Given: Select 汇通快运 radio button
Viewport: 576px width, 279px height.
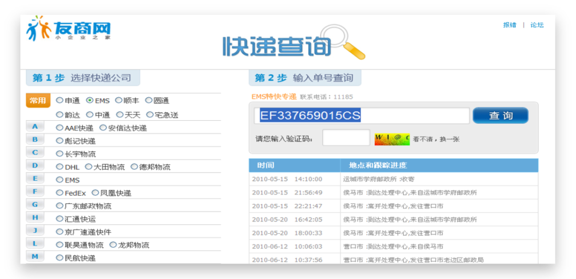Looking at the screenshot, I should tap(60, 219).
